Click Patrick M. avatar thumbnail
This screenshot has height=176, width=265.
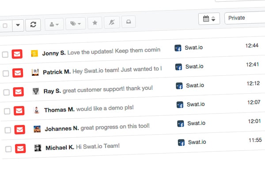pyautogui.click(x=35, y=72)
